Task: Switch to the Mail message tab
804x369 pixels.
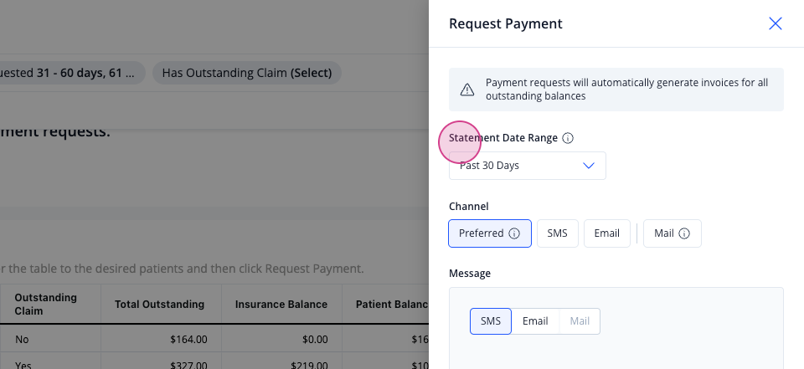Action: 580,321
